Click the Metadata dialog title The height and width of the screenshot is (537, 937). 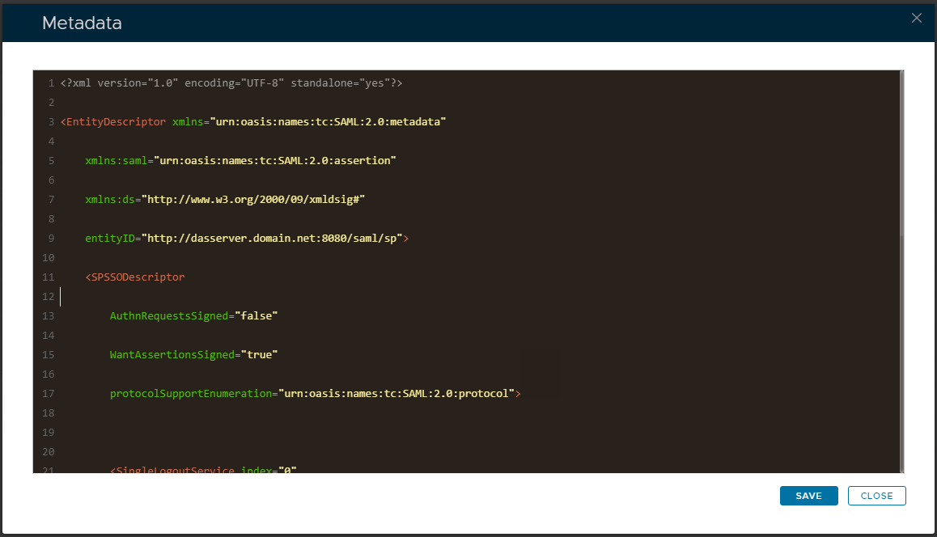[x=82, y=23]
